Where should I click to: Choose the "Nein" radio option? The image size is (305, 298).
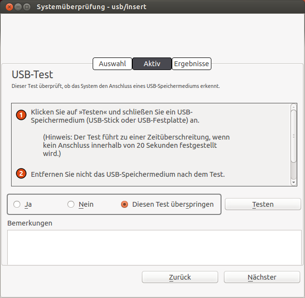(71, 204)
